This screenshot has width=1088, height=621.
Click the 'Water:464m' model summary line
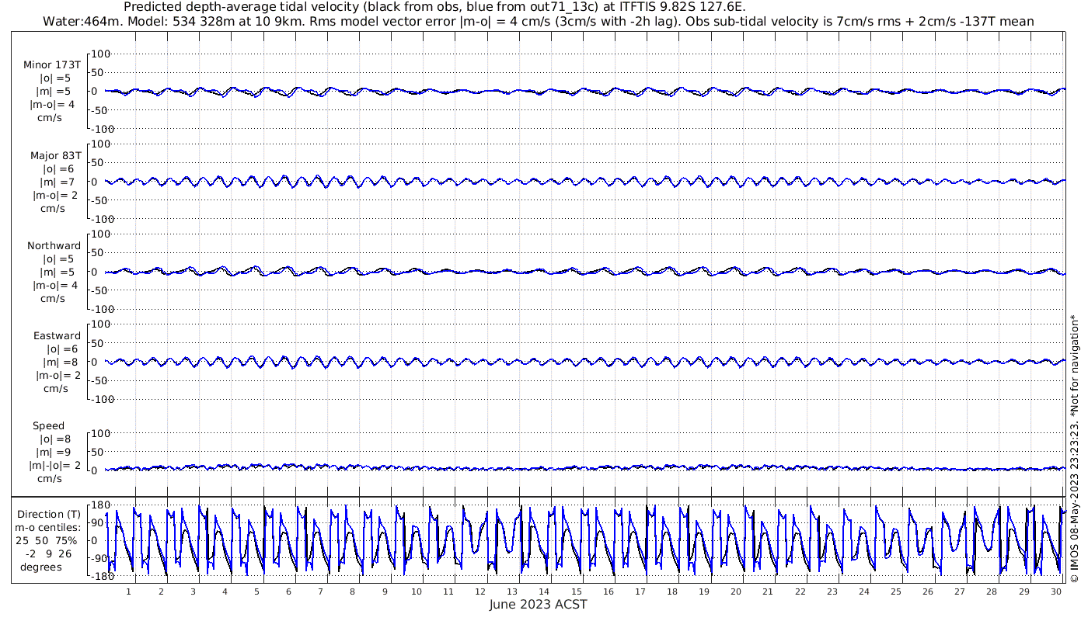point(540,21)
